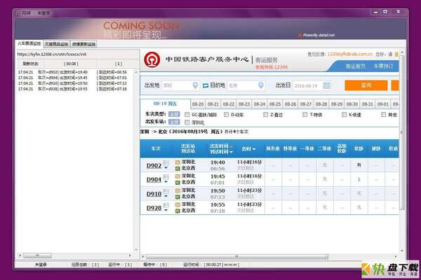Click the app icon in the title bar
Image resolution: width=421 pixels, height=280 pixels.
[18, 13]
